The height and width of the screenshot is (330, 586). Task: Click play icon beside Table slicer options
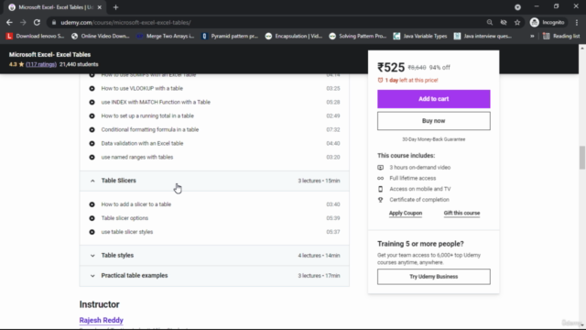pyautogui.click(x=92, y=218)
